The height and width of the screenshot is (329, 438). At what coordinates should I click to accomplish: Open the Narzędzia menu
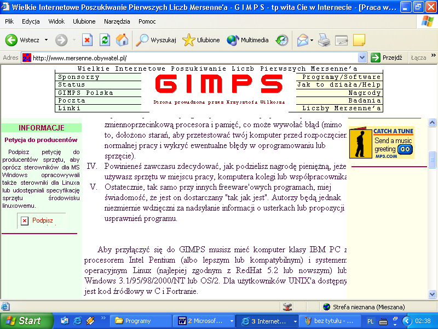point(117,21)
